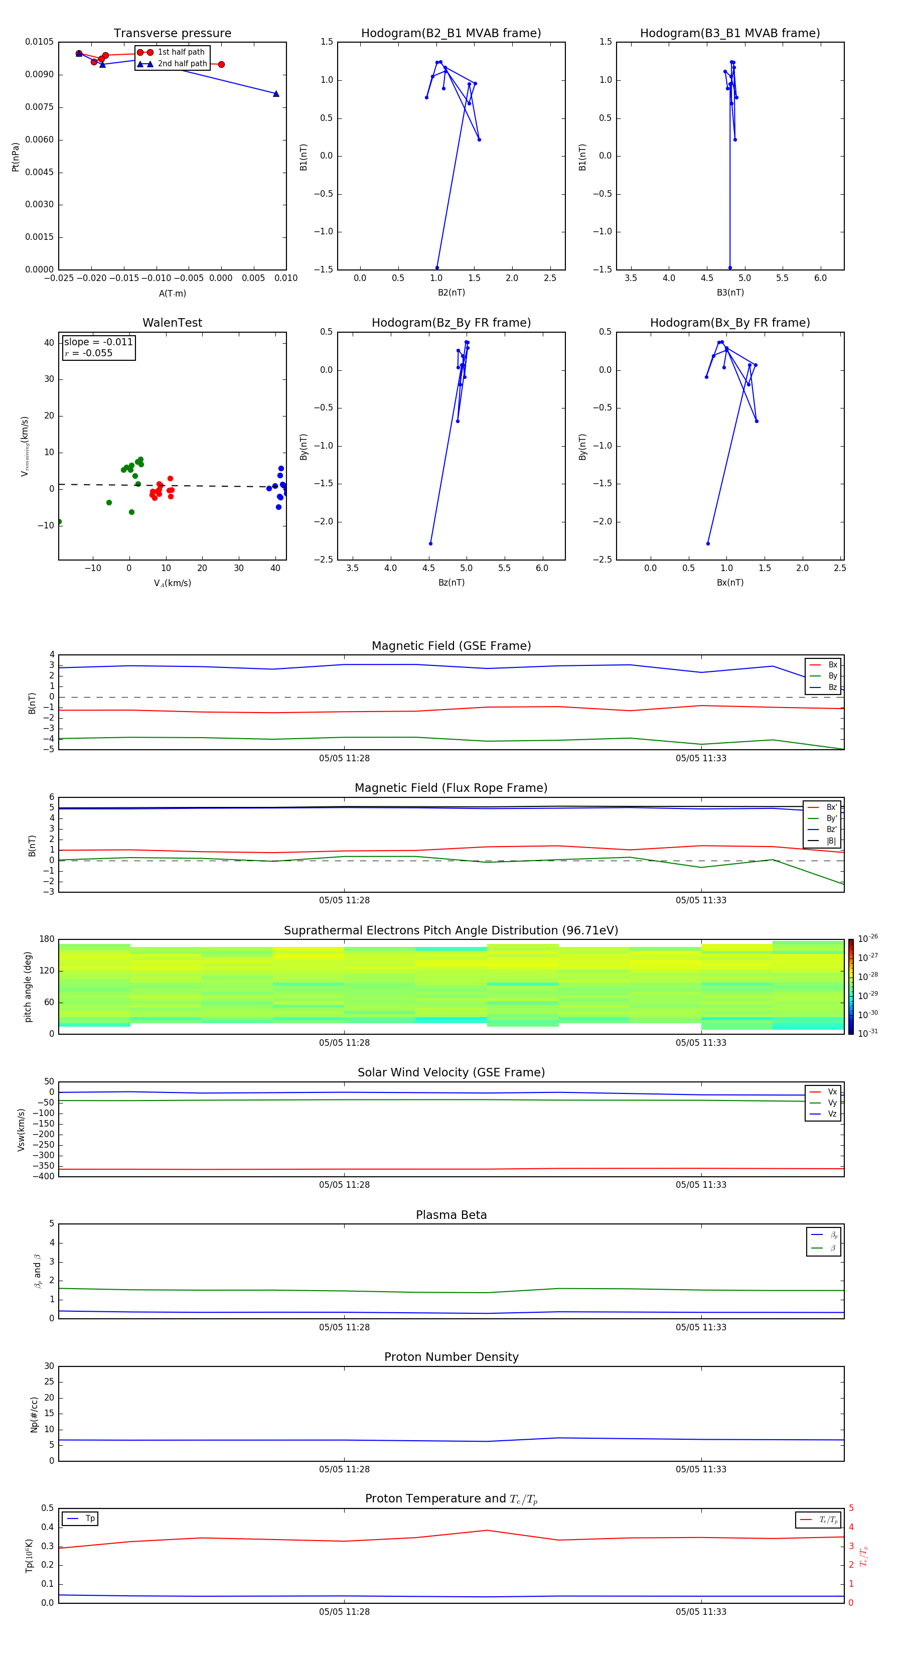Click the 'Vsw(km/s)' y-axis label
The height and width of the screenshot is (1656, 903).
(21, 1130)
